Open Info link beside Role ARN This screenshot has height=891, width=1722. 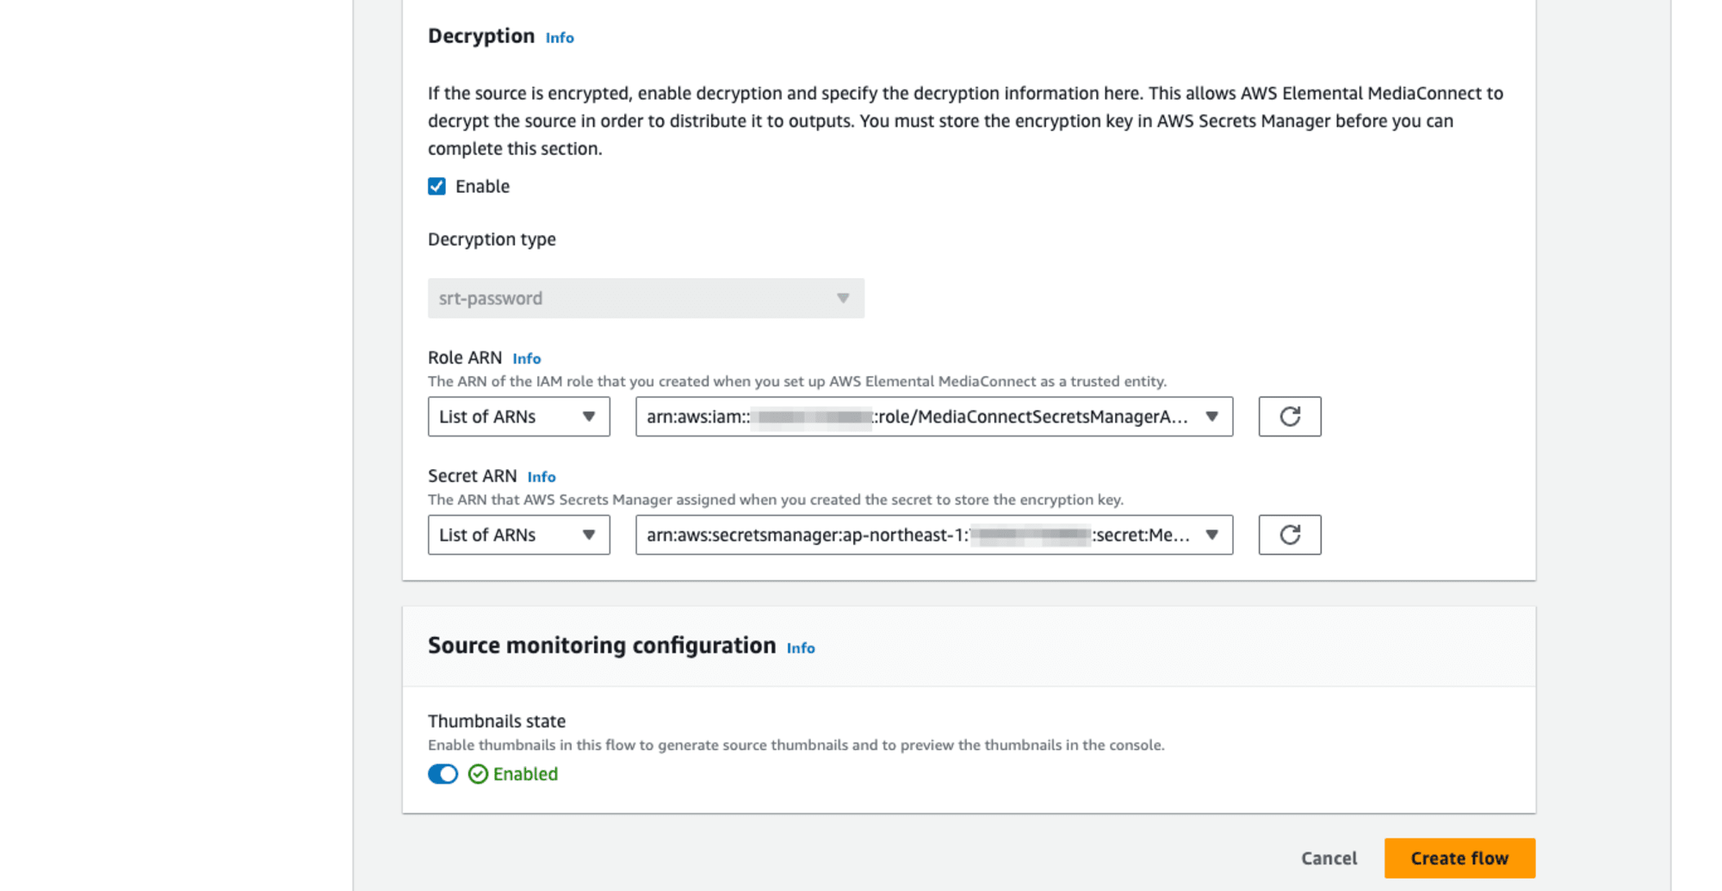click(x=527, y=358)
